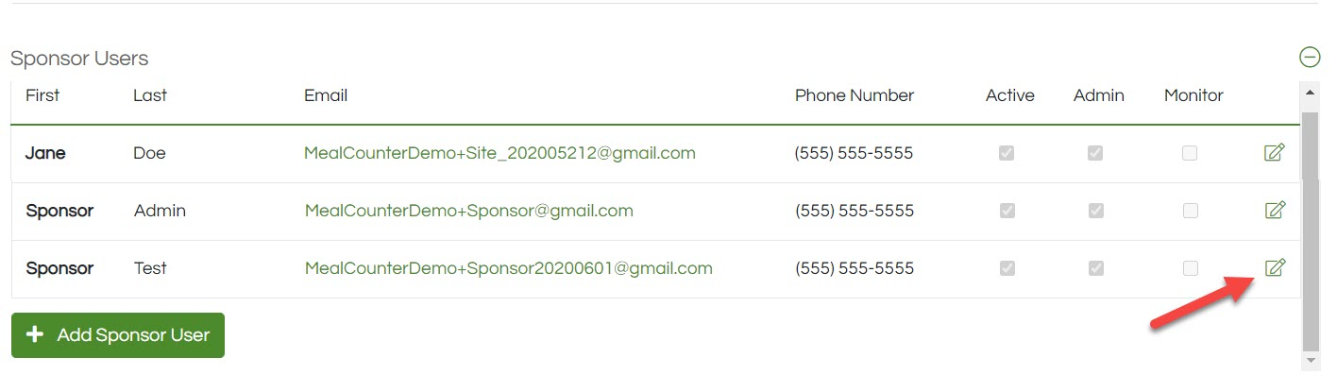The width and height of the screenshot is (1337, 392).
Task: Open MealCounterDemo+Sponsor20200601 email link
Action: tap(508, 268)
